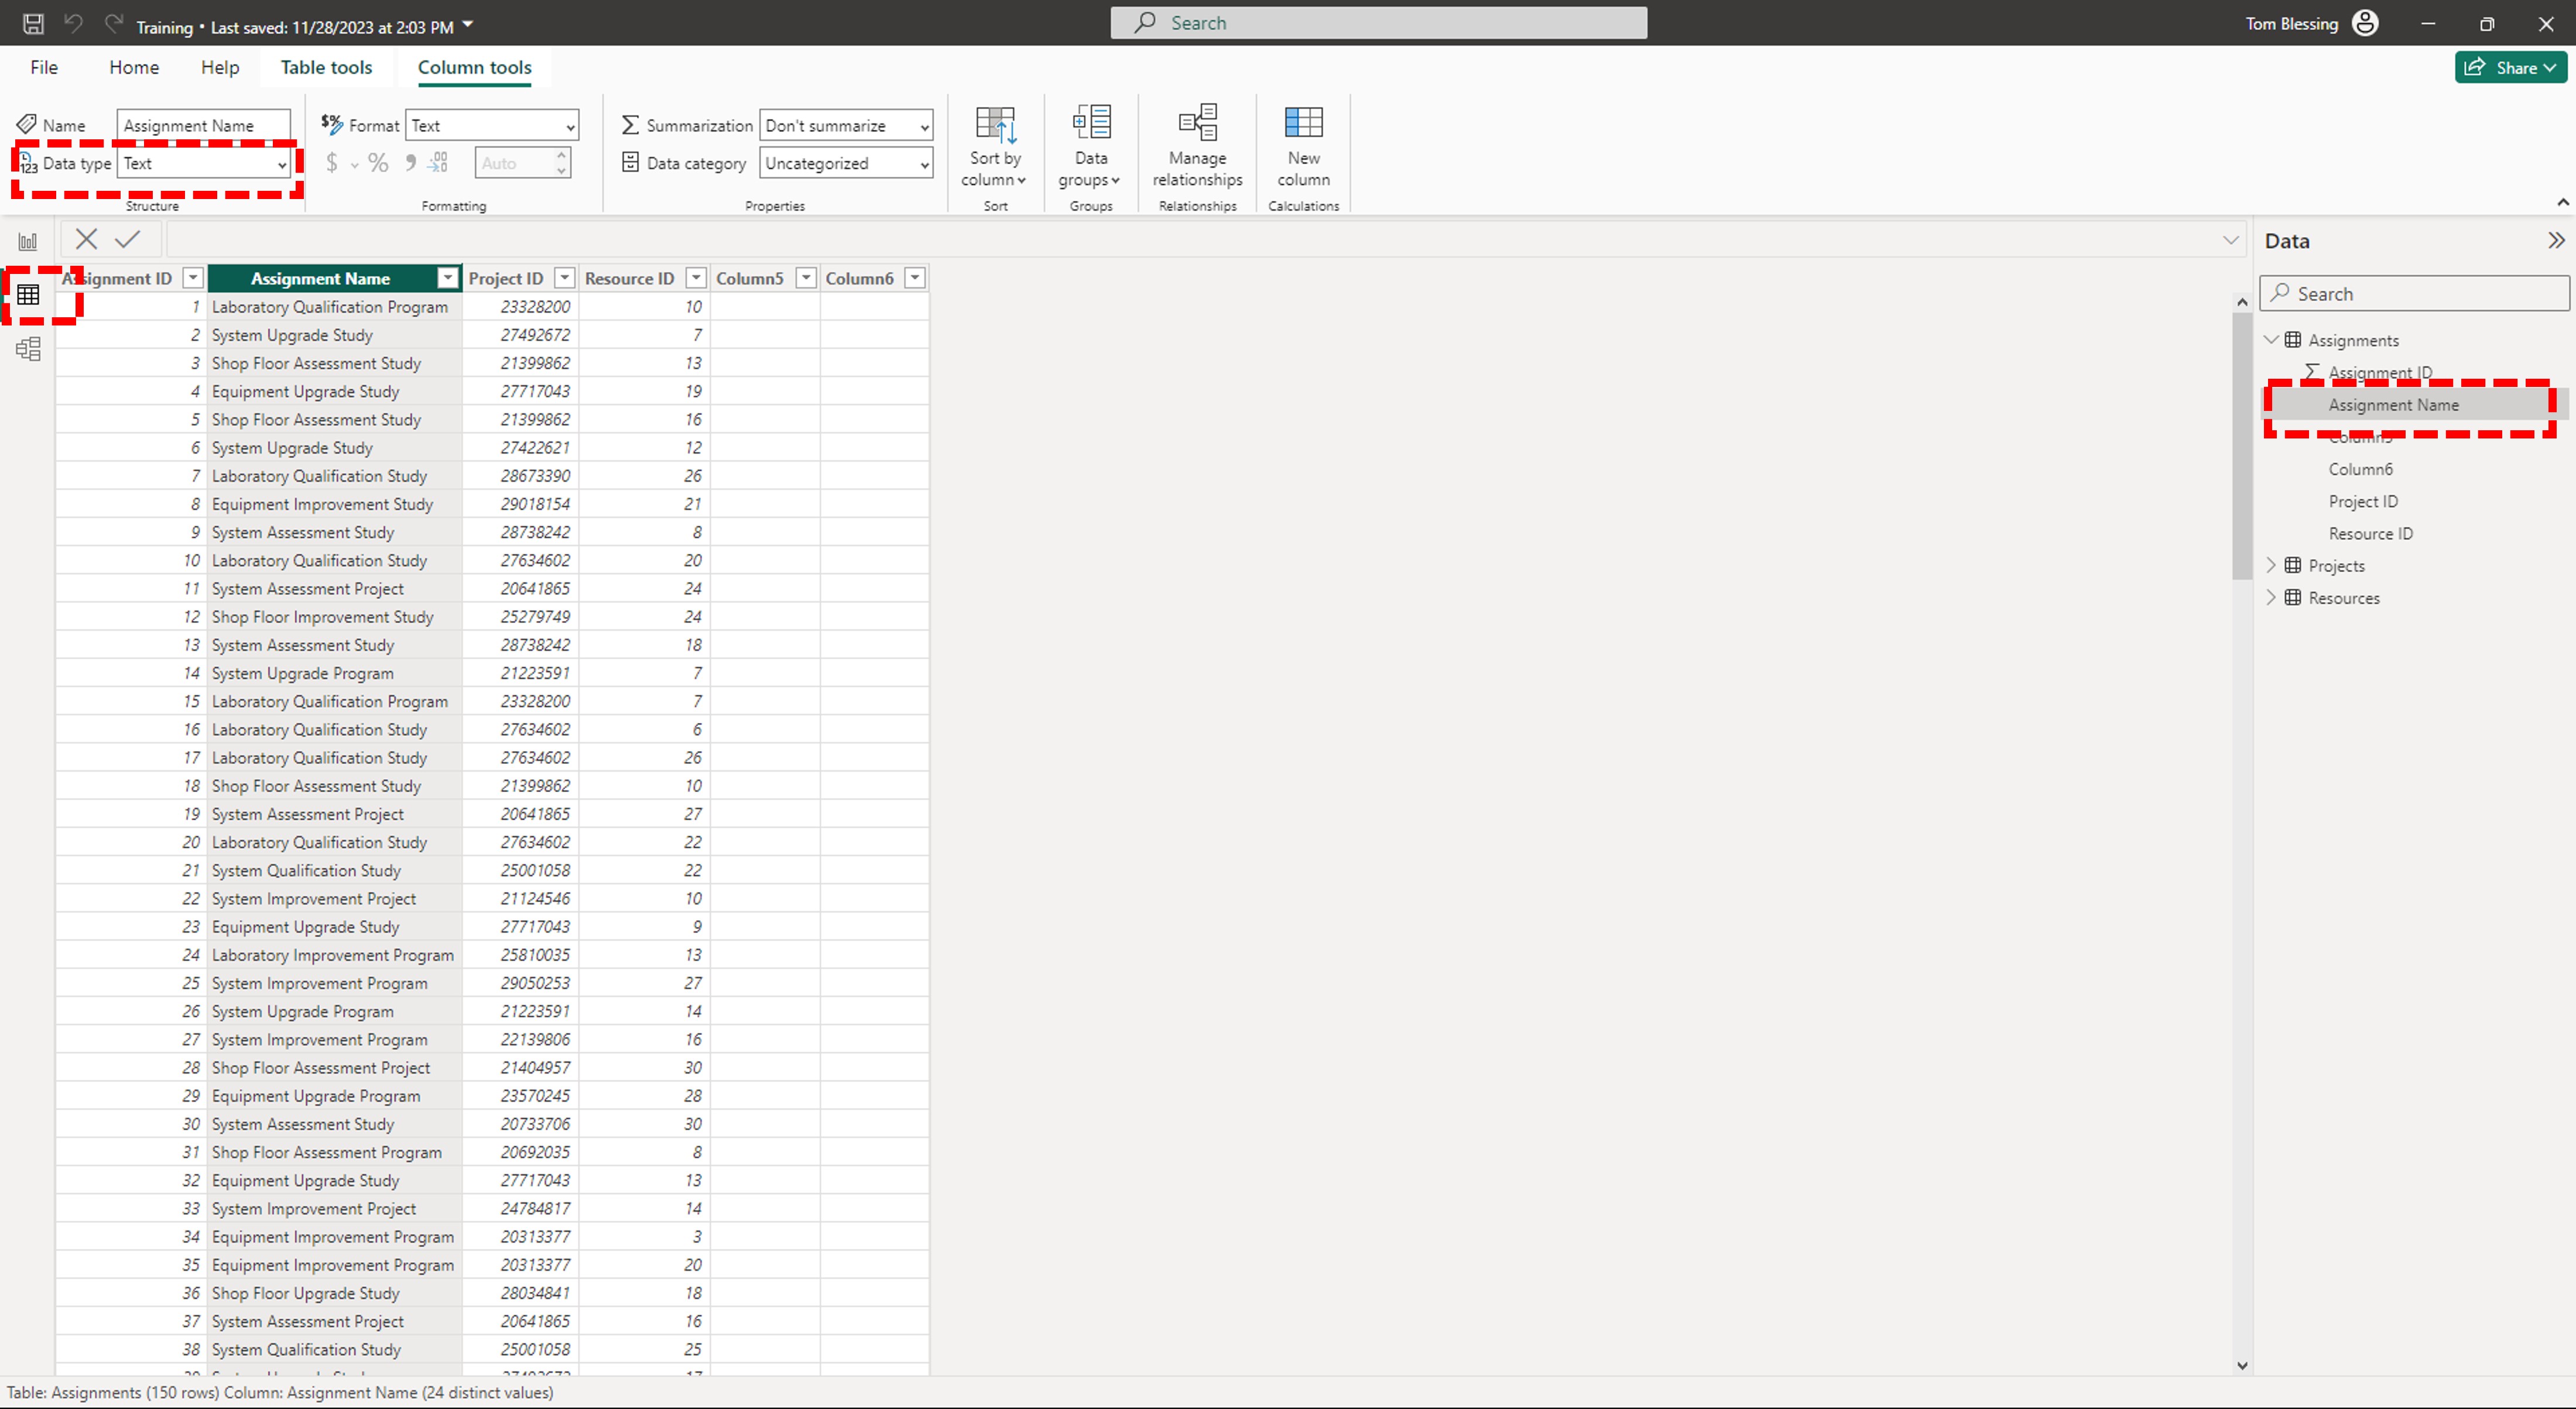Open the File menu
The height and width of the screenshot is (1409, 2576).
pyautogui.click(x=44, y=67)
